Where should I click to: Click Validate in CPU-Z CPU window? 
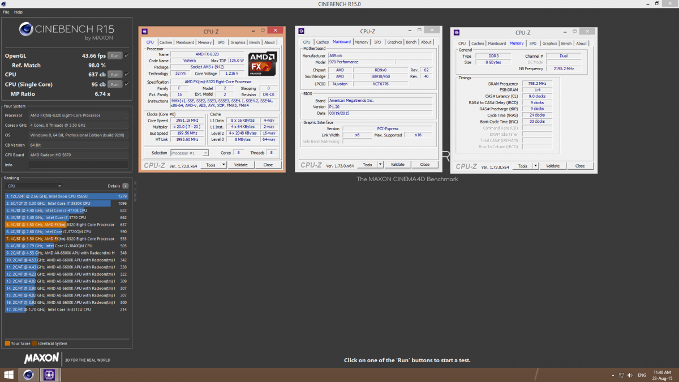[241, 165]
